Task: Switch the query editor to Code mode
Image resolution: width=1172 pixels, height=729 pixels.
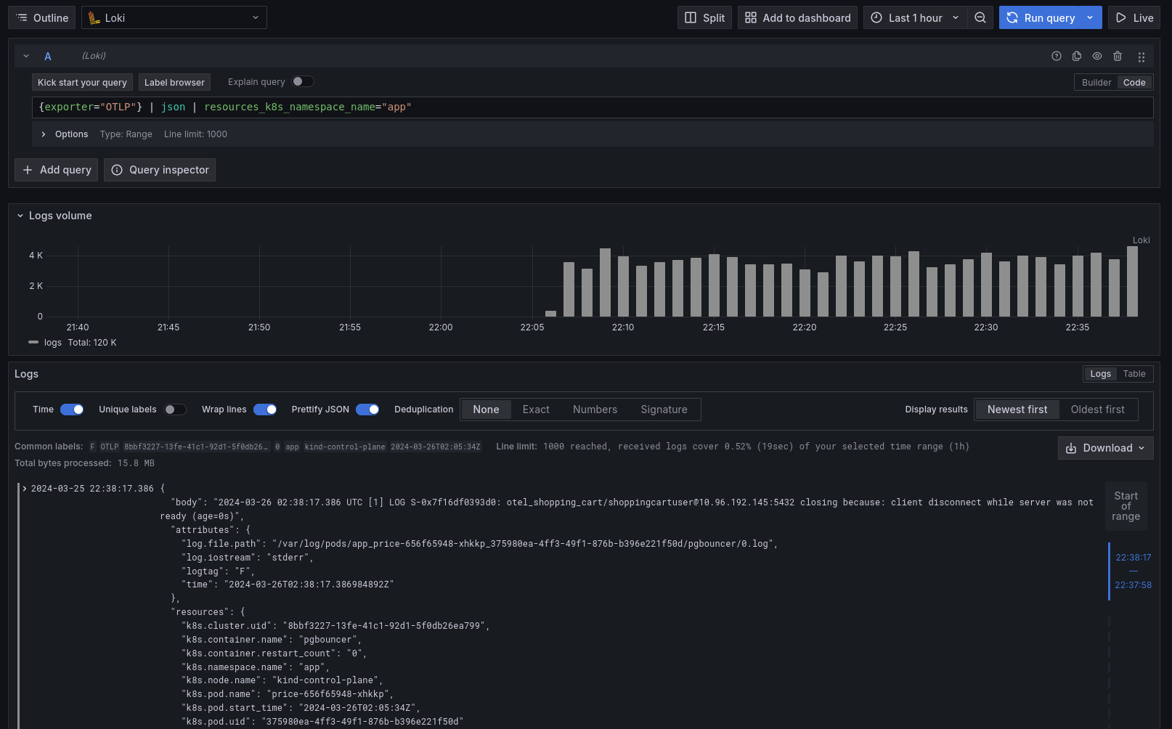Action: pos(1134,82)
